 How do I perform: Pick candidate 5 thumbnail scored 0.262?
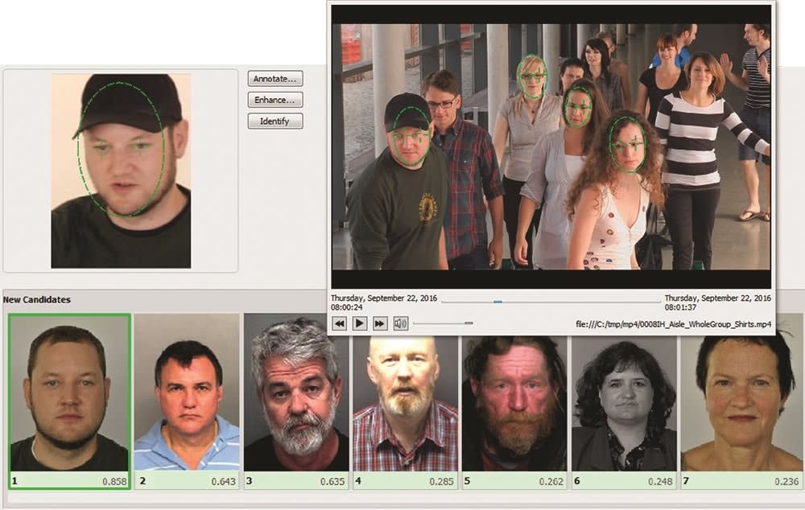click(x=514, y=393)
